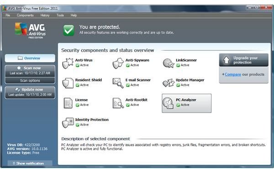Screen dimensions: 274x169
Task: Click the Last update date text
Action: 30,95
